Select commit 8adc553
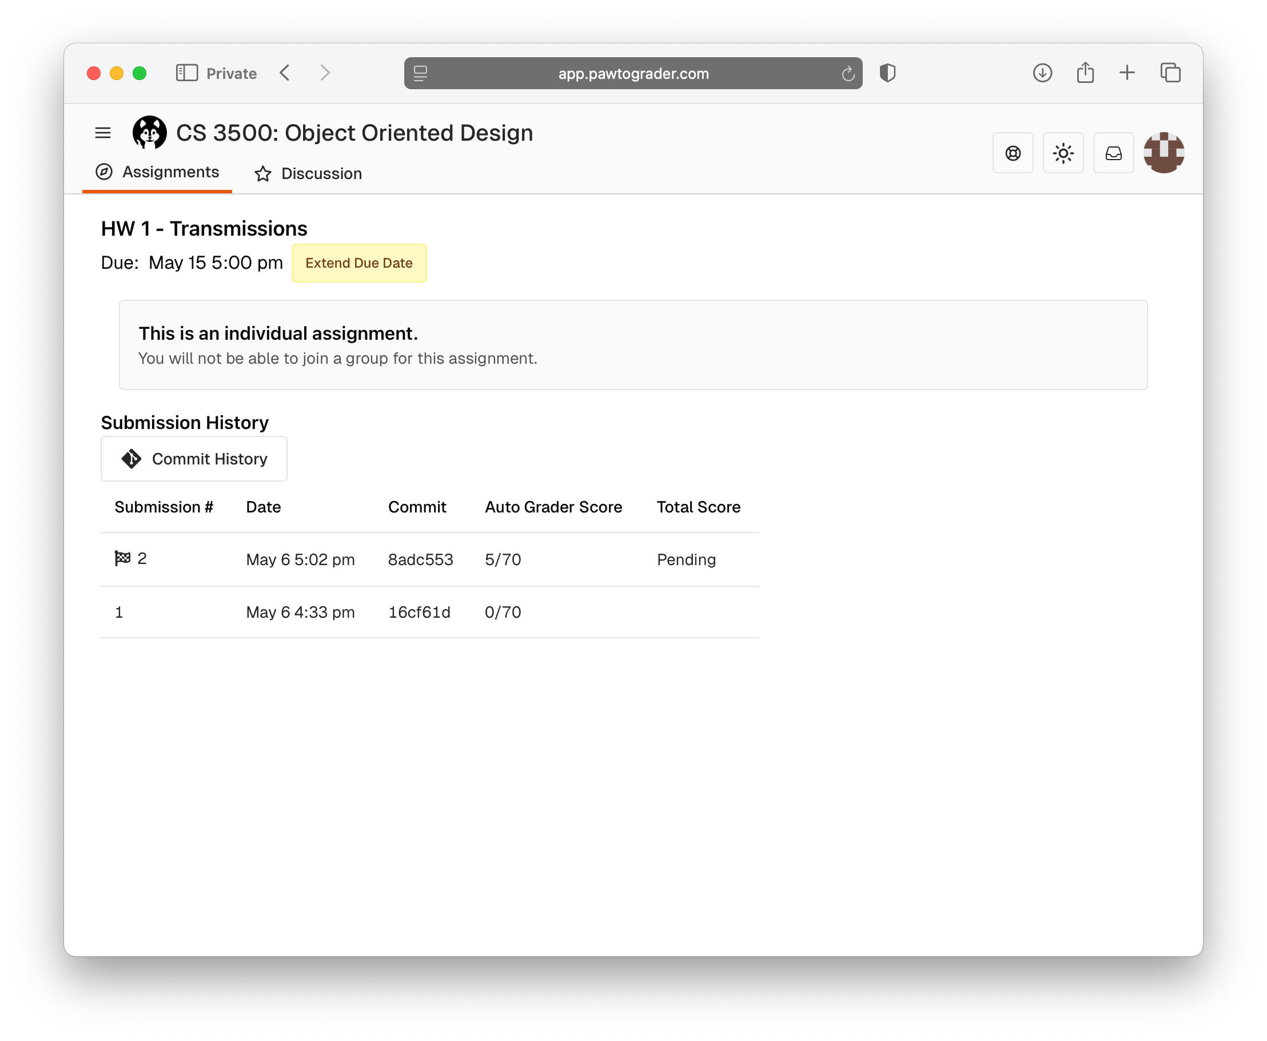 click(421, 559)
